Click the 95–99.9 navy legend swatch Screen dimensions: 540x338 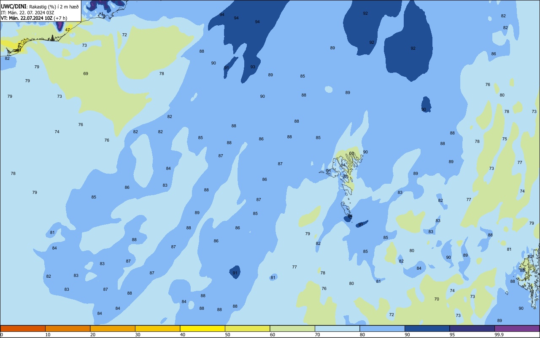pos(472,328)
